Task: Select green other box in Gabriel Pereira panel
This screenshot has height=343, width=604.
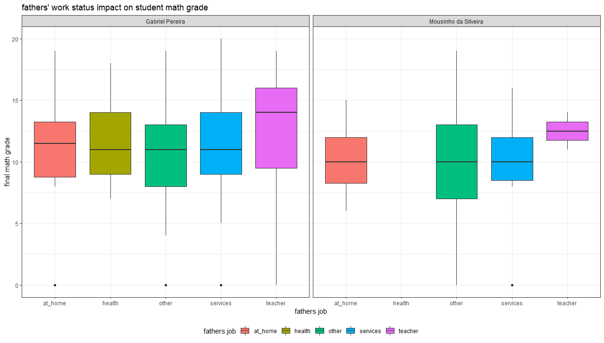Action: click(x=166, y=156)
